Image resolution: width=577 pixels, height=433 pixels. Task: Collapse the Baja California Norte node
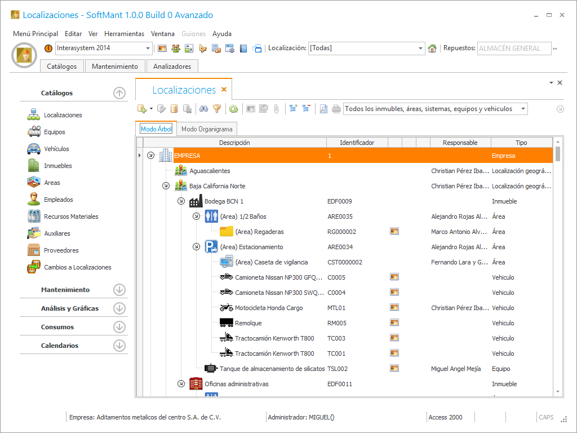pyautogui.click(x=166, y=186)
